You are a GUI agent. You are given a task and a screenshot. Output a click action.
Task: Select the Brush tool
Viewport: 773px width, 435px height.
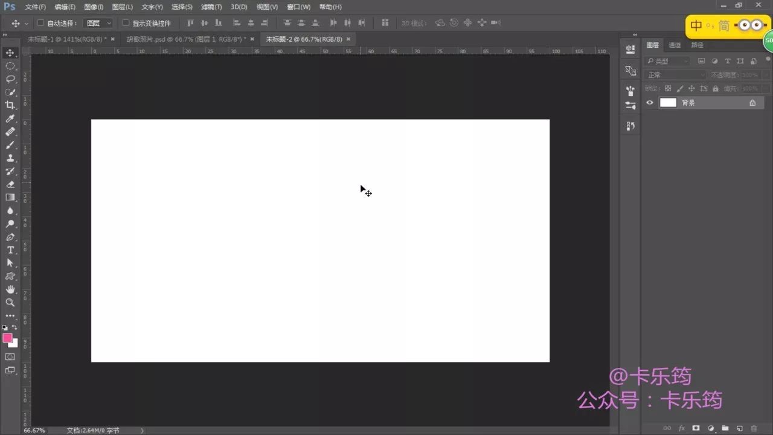tap(10, 145)
